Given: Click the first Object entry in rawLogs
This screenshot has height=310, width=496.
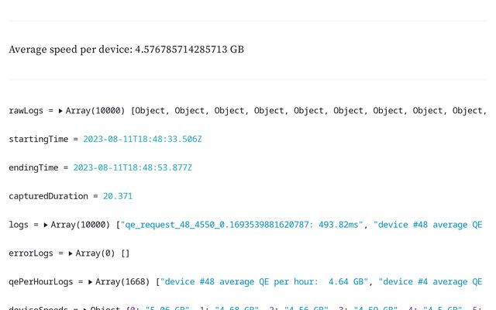Looking at the screenshot, I should pos(150,111).
